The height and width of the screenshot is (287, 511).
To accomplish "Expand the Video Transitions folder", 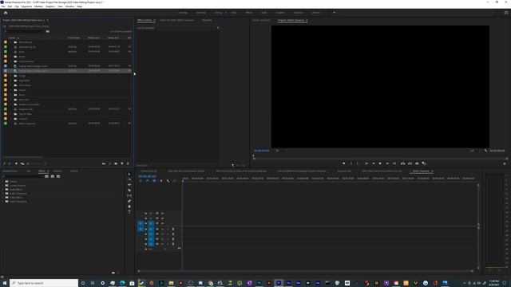I will point(3,202).
